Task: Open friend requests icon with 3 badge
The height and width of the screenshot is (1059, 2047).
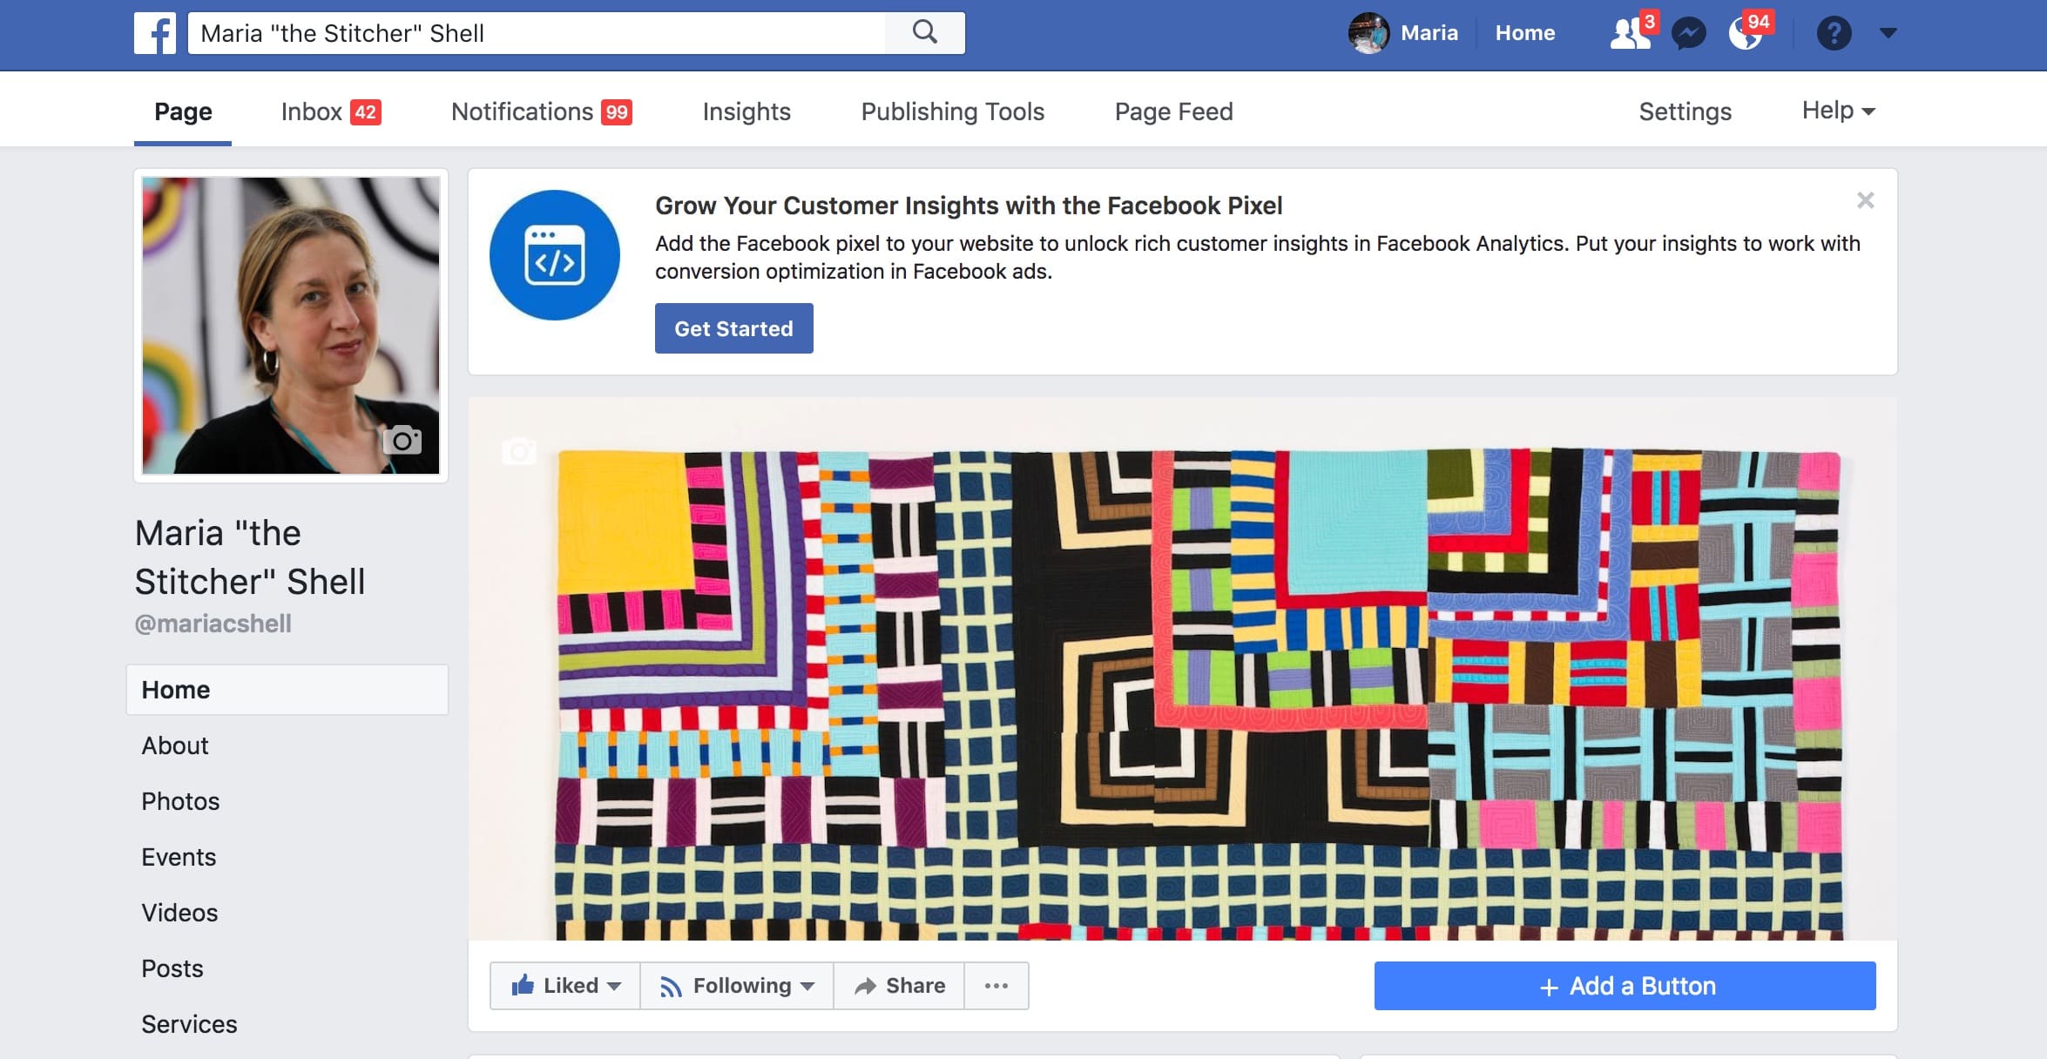Action: [1629, 34]
